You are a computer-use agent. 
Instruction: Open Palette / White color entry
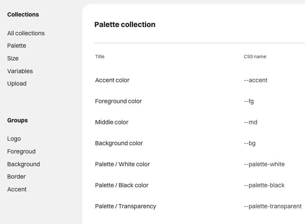tap(122, 164)
